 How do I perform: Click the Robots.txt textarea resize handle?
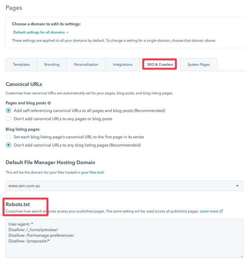(x=241, y=256)
